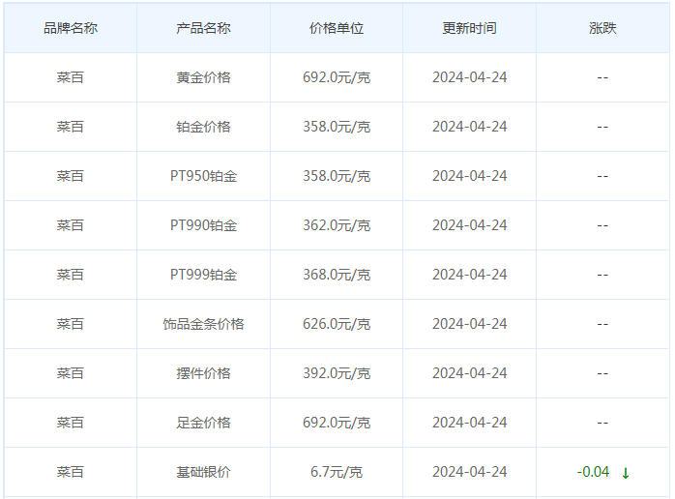Screen dimensions: 675x499
Task: Click 菜百 brand in 黄金价格 row
Action: (x=71, y=77)
